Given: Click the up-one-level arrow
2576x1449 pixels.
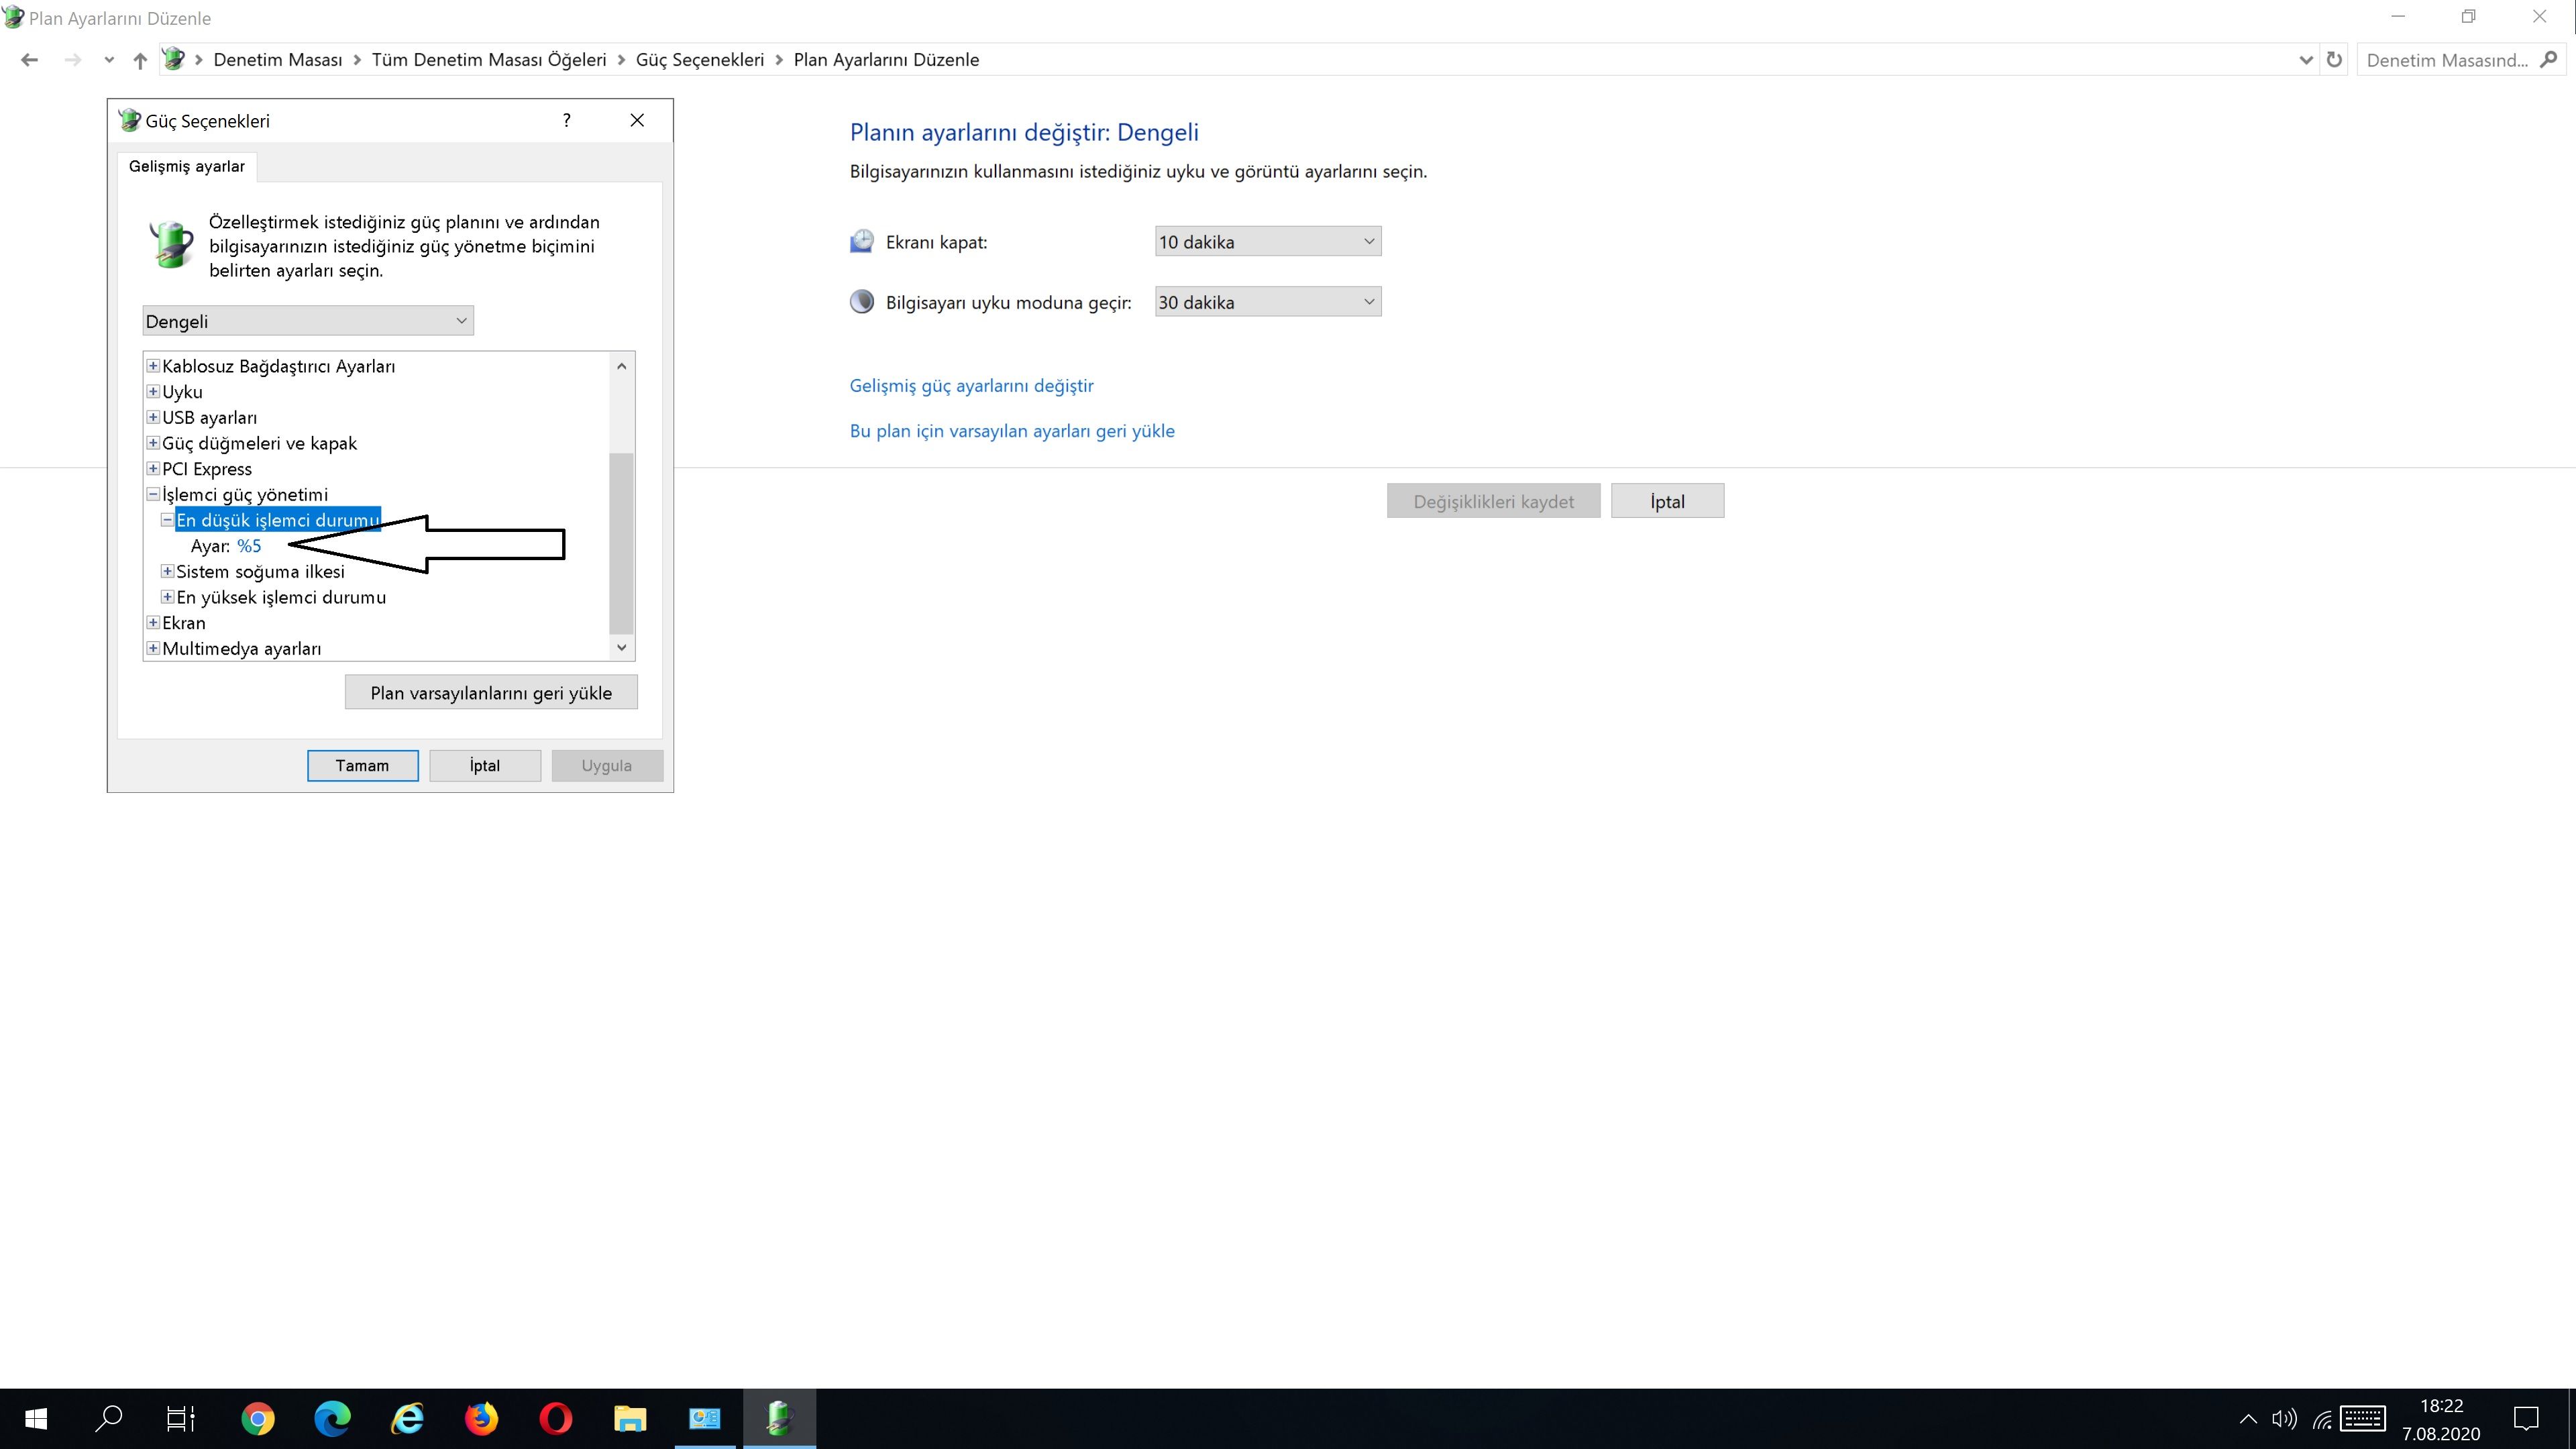Looking at the screenshot, I should (x=140, y=60).
